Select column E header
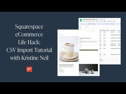The image size is (126, 94). [x=114, y=29]
